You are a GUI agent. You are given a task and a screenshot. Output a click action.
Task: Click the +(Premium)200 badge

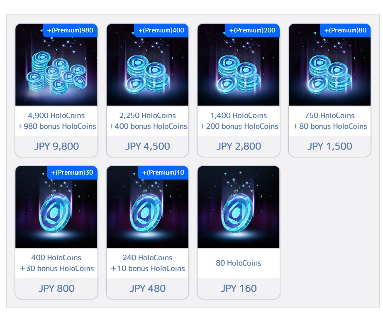[x=252, y=30]
